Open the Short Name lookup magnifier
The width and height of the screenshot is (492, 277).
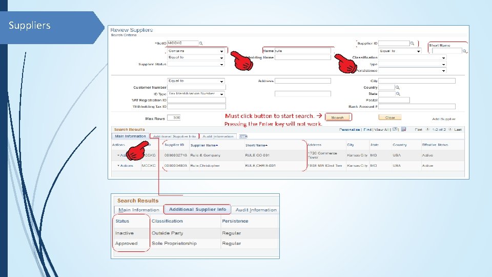[465, 51]
